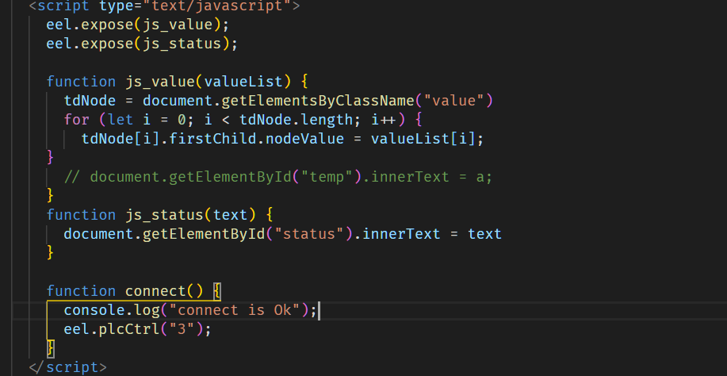This screenshot has width=727, height=376.
Task: Click the valueList parameter in js_value declaration
Action: click(243, 82)
